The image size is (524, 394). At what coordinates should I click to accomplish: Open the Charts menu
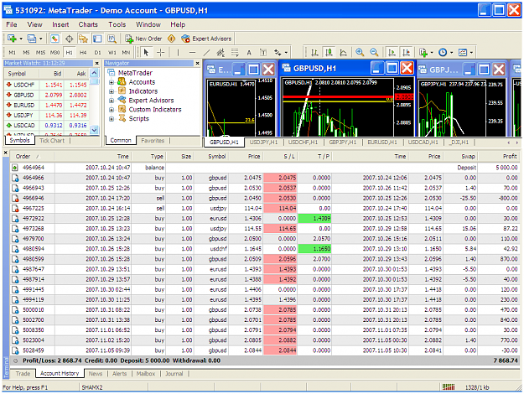pyautogui.click(x=88, y=24)
